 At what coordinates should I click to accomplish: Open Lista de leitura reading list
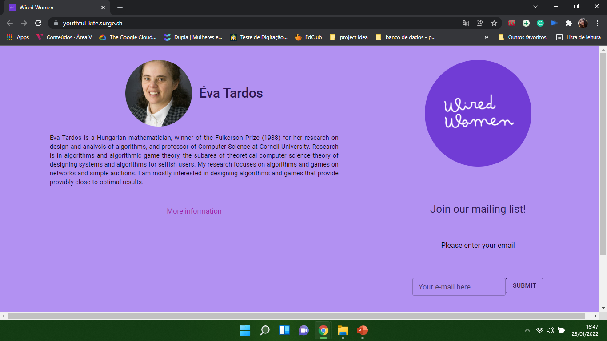(x=579, y=37)
